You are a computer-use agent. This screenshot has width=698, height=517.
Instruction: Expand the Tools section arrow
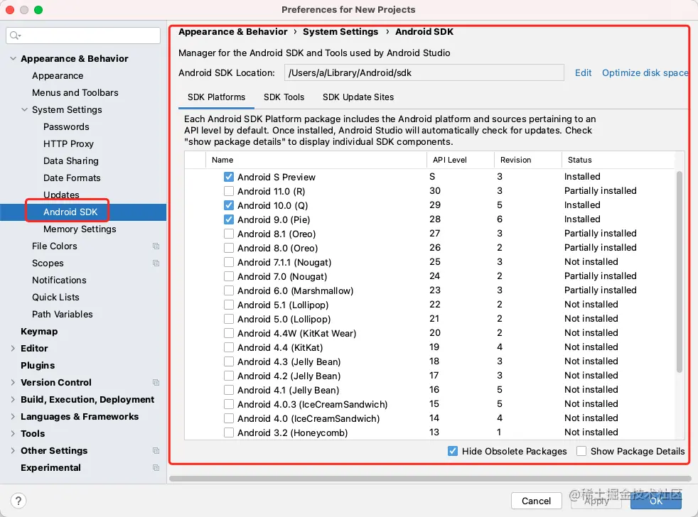[x=13, y=433]
